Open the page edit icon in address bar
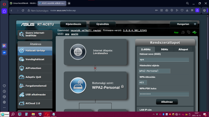The width and height of the screenshot is (209, 117). (161, 10)
